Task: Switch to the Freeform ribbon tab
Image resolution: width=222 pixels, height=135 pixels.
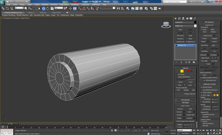Action: pos(31,13)
